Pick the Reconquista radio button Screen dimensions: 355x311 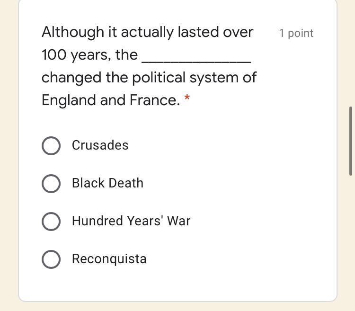click(x=51, y=259)
